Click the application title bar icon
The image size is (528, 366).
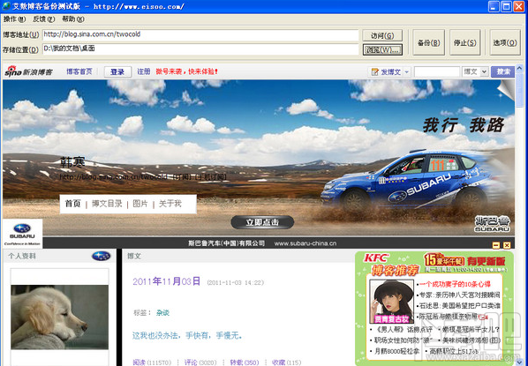[x=6, y=5]
